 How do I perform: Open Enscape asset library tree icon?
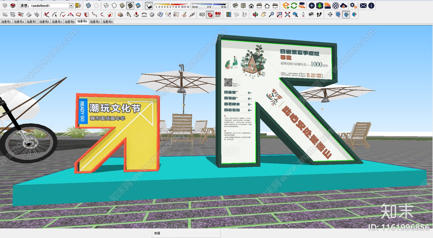(x=320, y=5)
